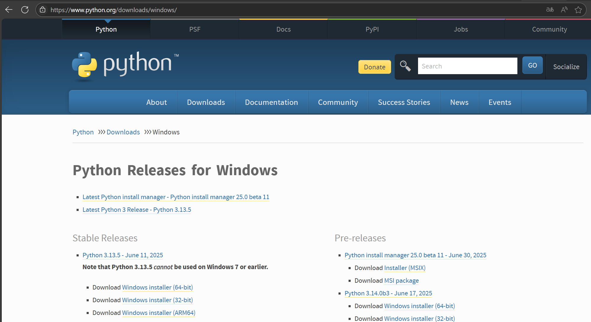This screenshot has width=591, height=322.
Task: Download the MSI package link
Action: pos(401,281)
